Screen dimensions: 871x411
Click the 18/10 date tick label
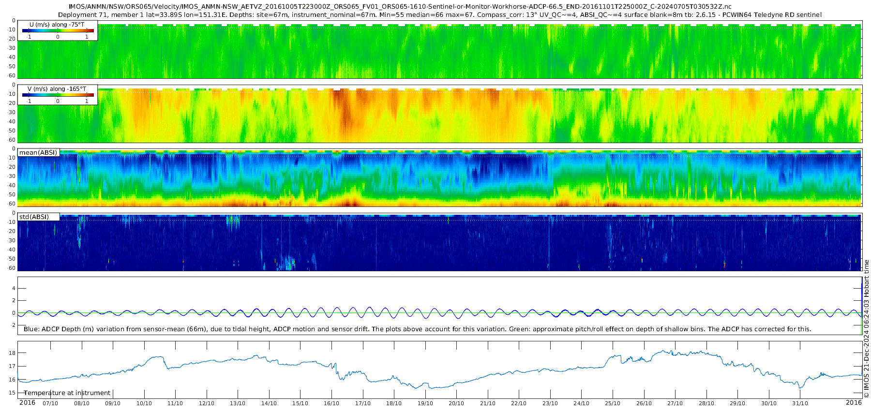click(394, 403)
